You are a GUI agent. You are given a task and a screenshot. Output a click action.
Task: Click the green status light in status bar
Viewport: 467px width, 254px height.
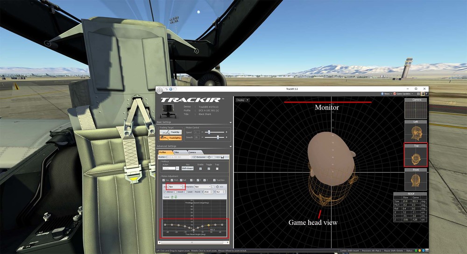click(416, 250)
